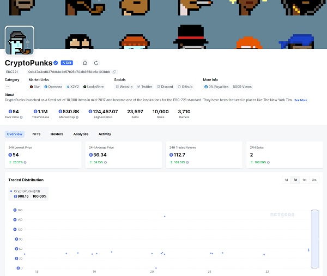Switch to the Analytics tab

tap(81, 134)
